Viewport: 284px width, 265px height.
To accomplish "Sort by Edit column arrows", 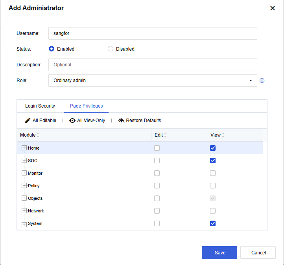I will coord(166,135).
